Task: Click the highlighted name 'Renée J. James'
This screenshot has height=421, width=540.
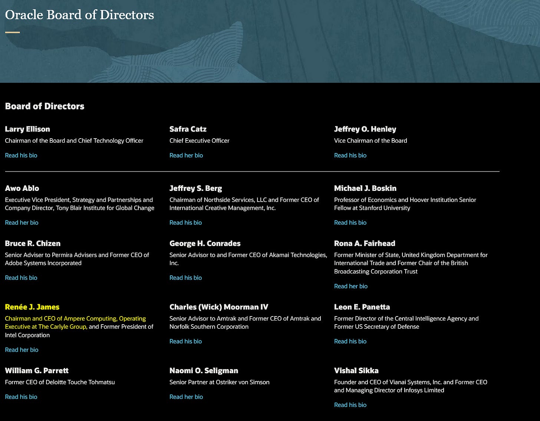Action: click(x=32, y=307)
